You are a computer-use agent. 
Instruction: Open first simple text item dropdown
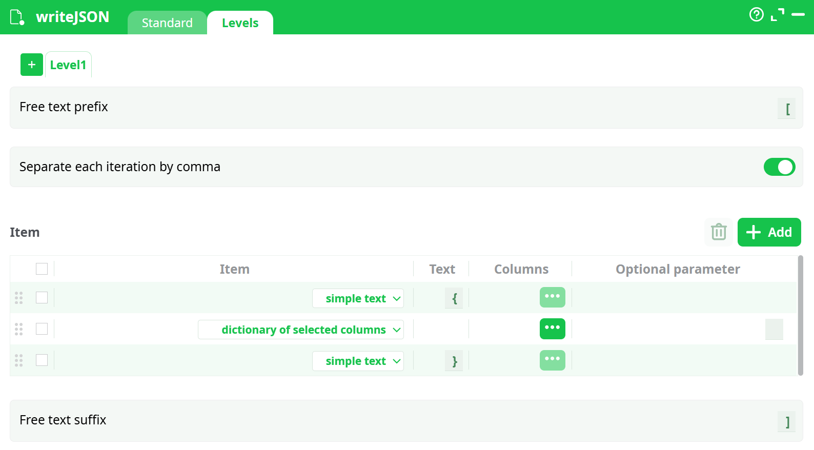pyautogui.click(x=358, y=298)
